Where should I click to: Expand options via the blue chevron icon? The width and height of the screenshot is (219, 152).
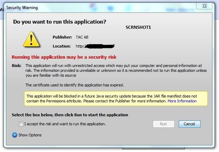tap(15, 135)
